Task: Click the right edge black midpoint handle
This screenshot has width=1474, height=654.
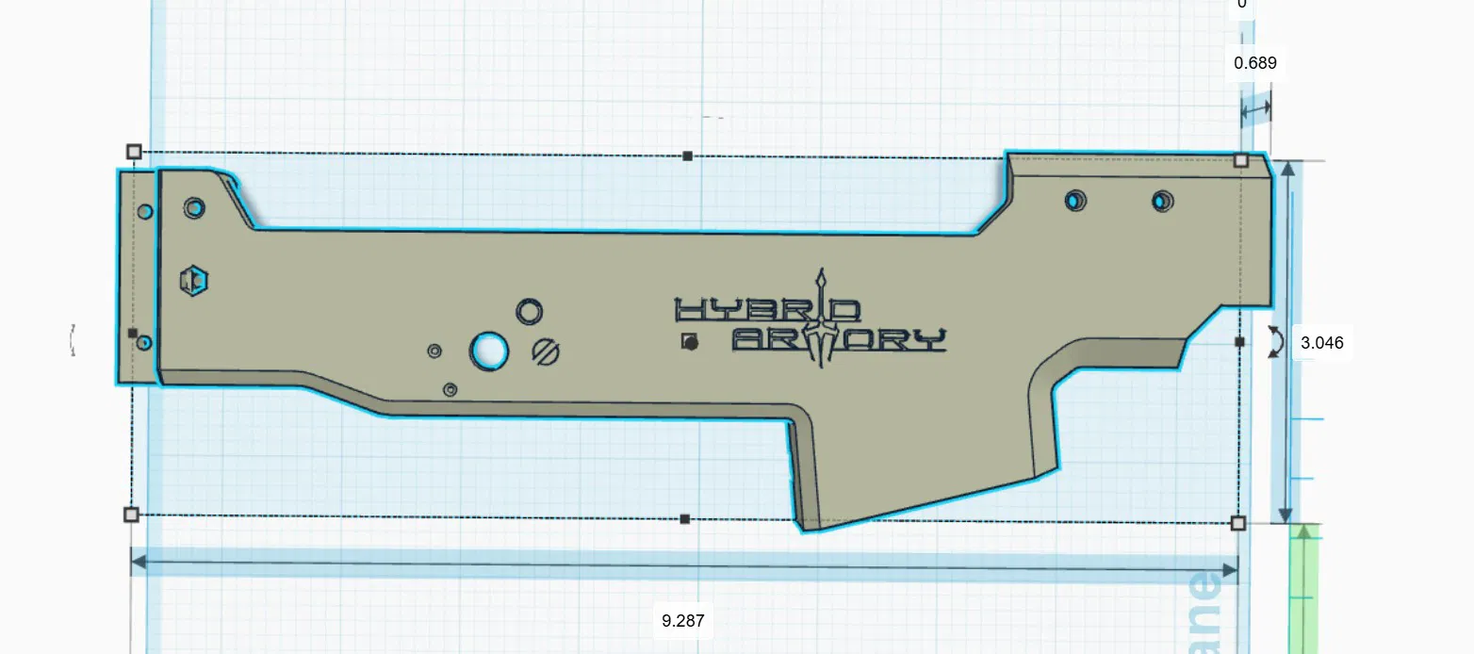Action: [x=1239, y=341]
